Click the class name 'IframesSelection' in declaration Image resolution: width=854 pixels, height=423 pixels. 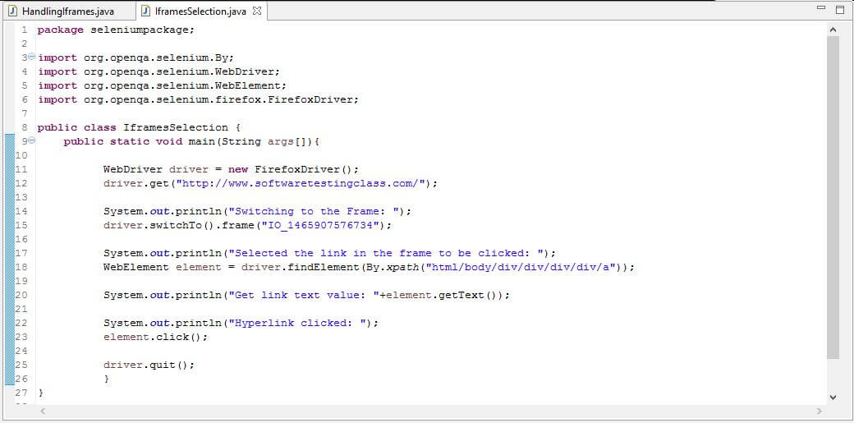(176, 127)
